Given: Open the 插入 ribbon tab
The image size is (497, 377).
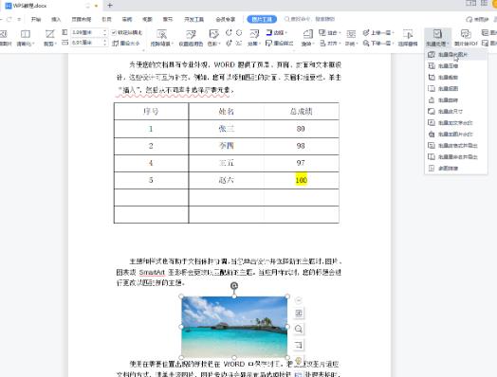Looking at the screenshot, I should point(56,19).
